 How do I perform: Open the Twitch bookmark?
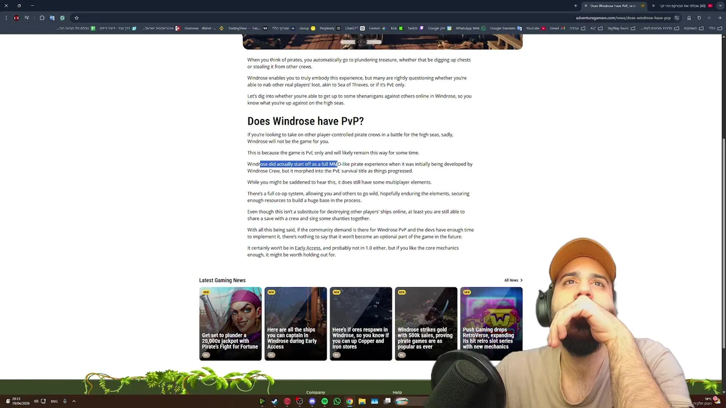click(x=416, y=28)
